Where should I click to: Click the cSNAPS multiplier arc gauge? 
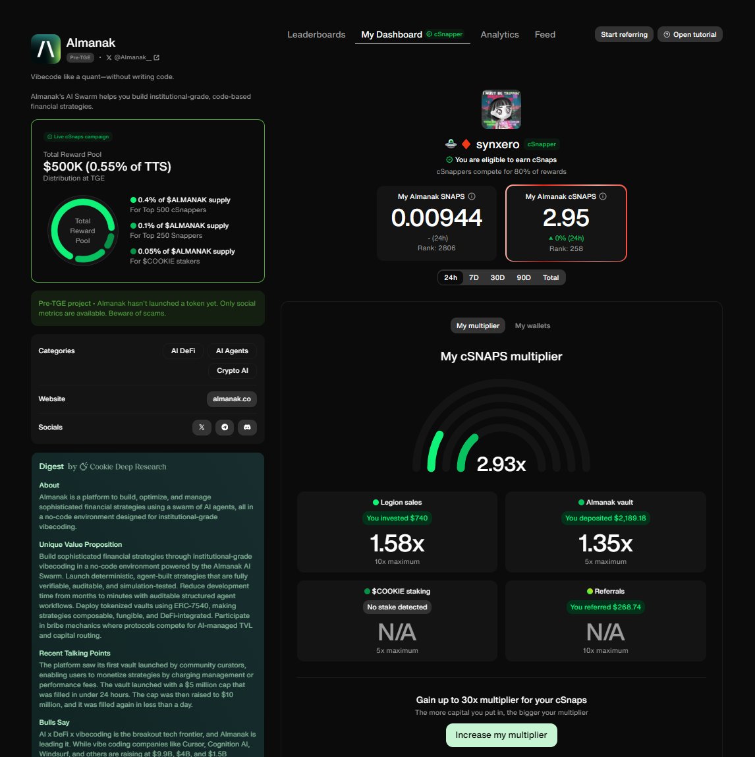coord(501,427)
